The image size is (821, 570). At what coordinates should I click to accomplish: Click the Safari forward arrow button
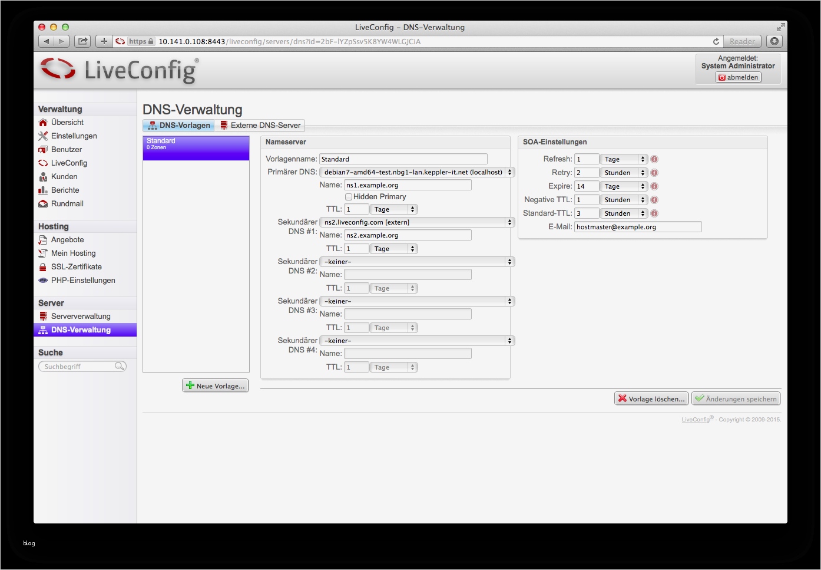tap(62, 41)
